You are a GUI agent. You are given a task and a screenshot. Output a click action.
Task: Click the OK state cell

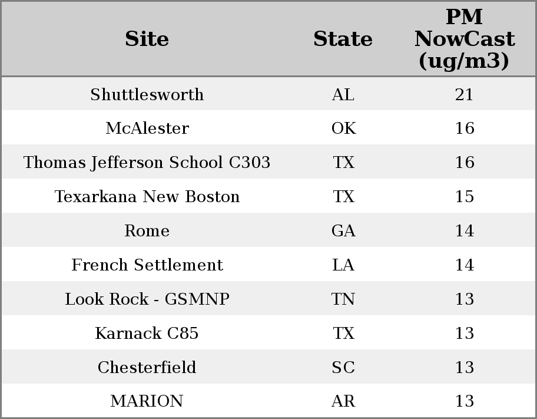coord(343,128)
